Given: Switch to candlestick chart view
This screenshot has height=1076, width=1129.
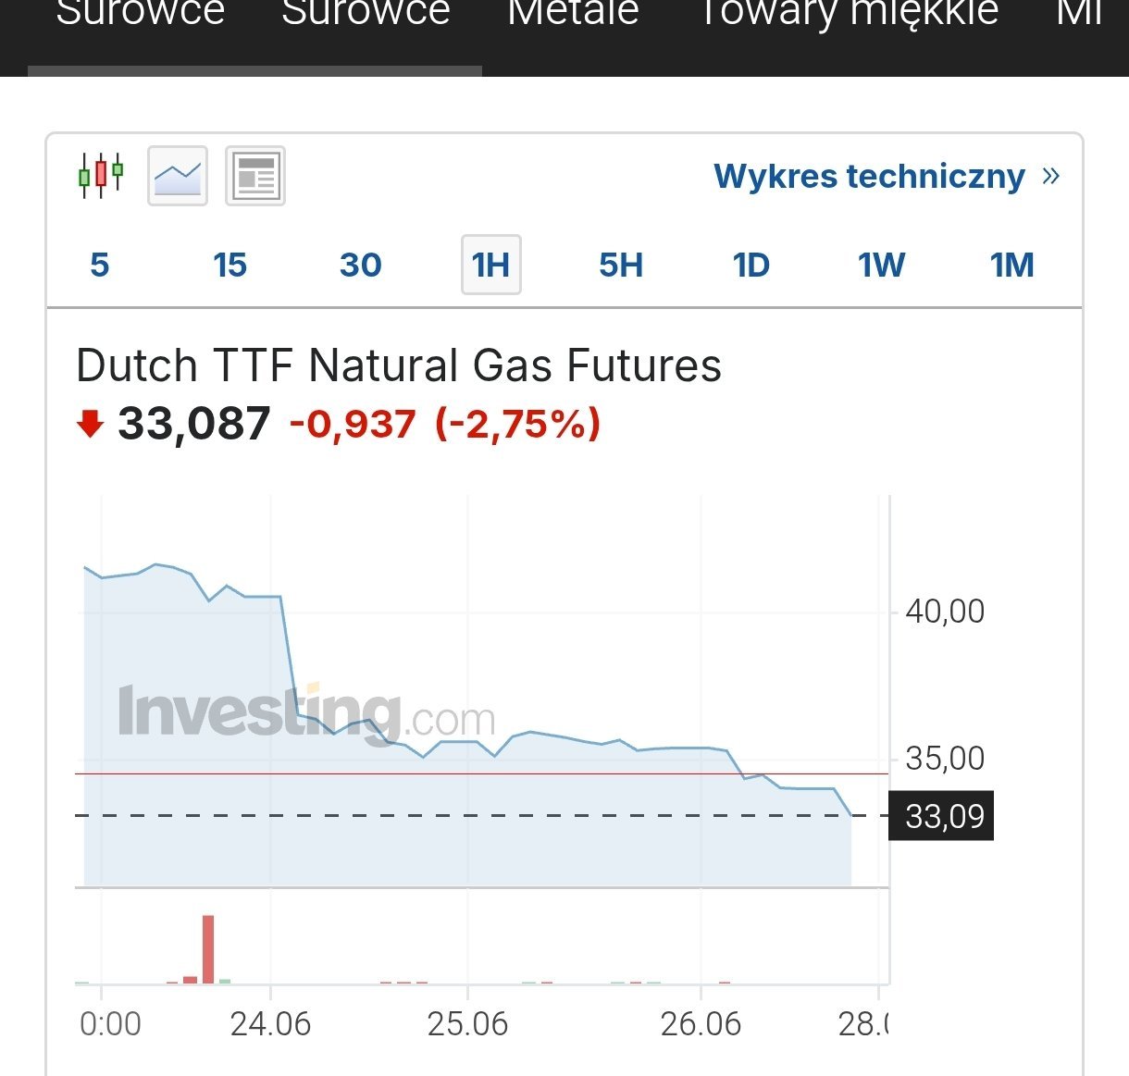Looking at the screenshot, I should [101, 175].
